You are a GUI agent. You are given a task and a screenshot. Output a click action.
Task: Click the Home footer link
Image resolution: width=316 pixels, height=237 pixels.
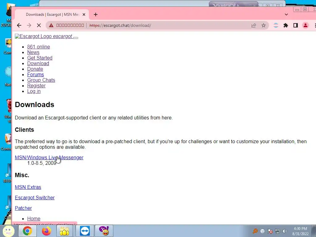pos(34,219)
